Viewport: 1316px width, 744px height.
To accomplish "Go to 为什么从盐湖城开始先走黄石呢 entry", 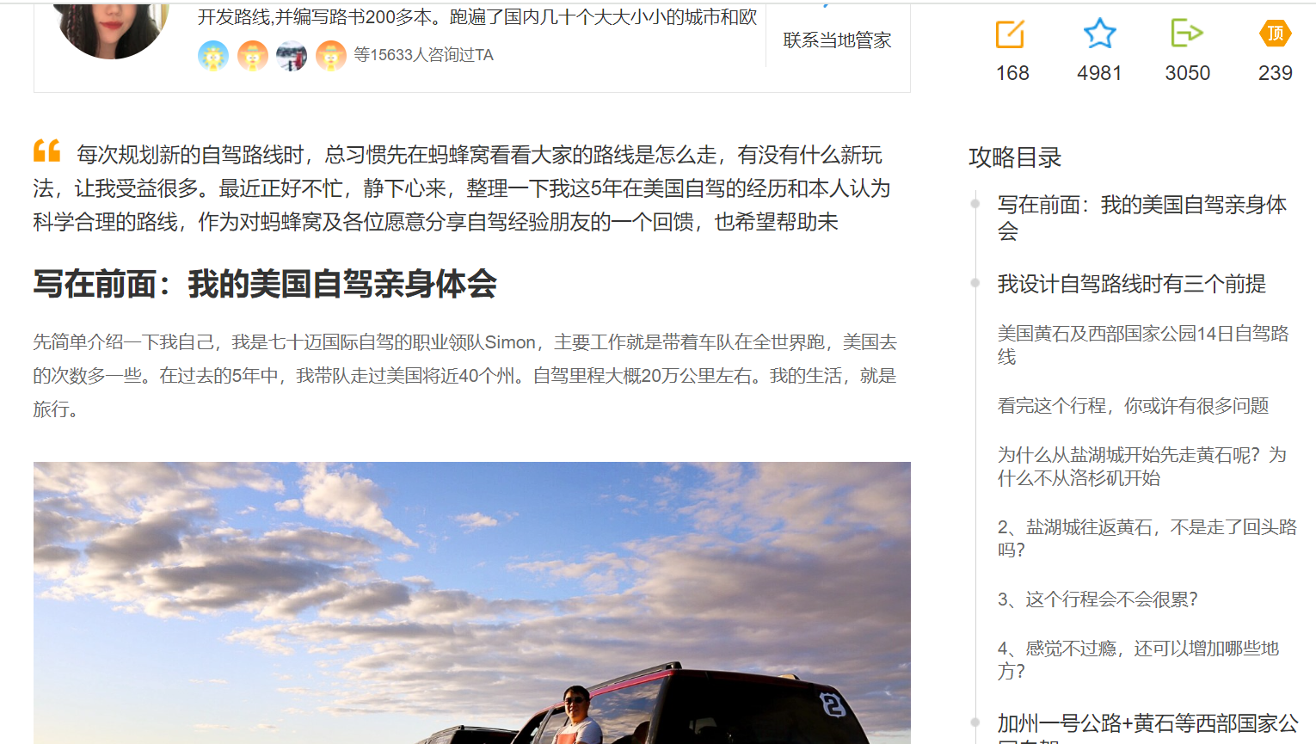I will pyautogui.click(x=1142, y=466).
